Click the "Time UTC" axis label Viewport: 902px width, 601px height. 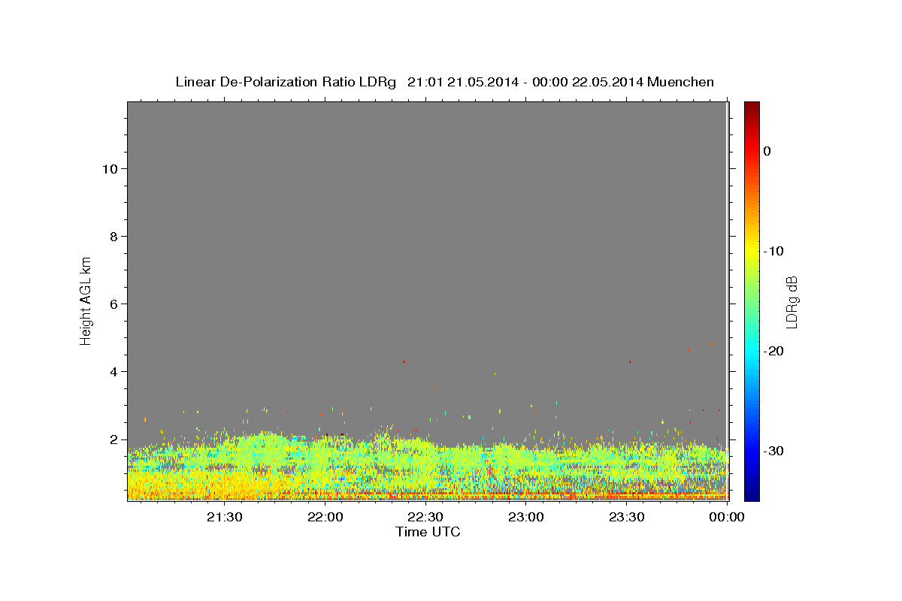tap(428, 532)
